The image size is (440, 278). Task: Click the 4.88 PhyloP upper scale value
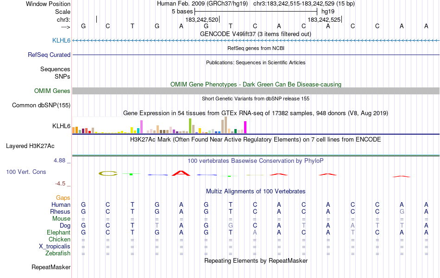pos(59,161)
